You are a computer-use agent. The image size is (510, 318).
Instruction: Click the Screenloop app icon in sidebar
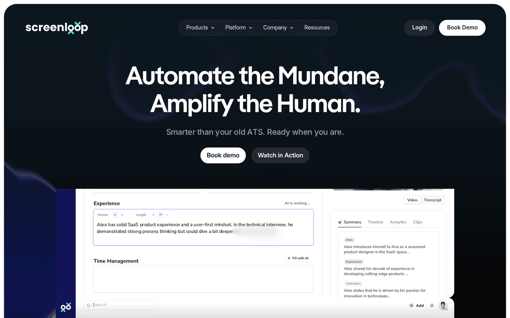coord(65,307)
